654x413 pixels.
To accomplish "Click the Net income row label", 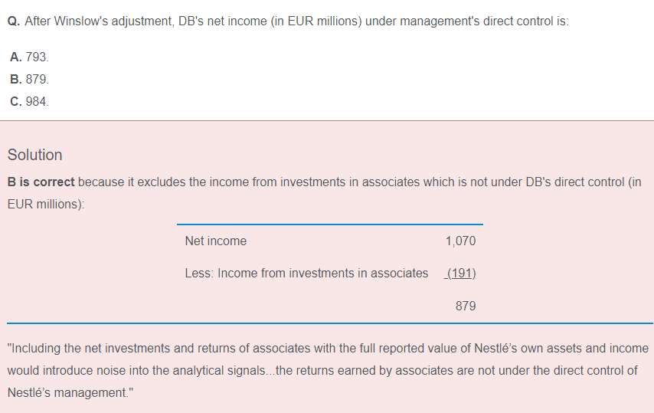I will (x=216, y=241).
